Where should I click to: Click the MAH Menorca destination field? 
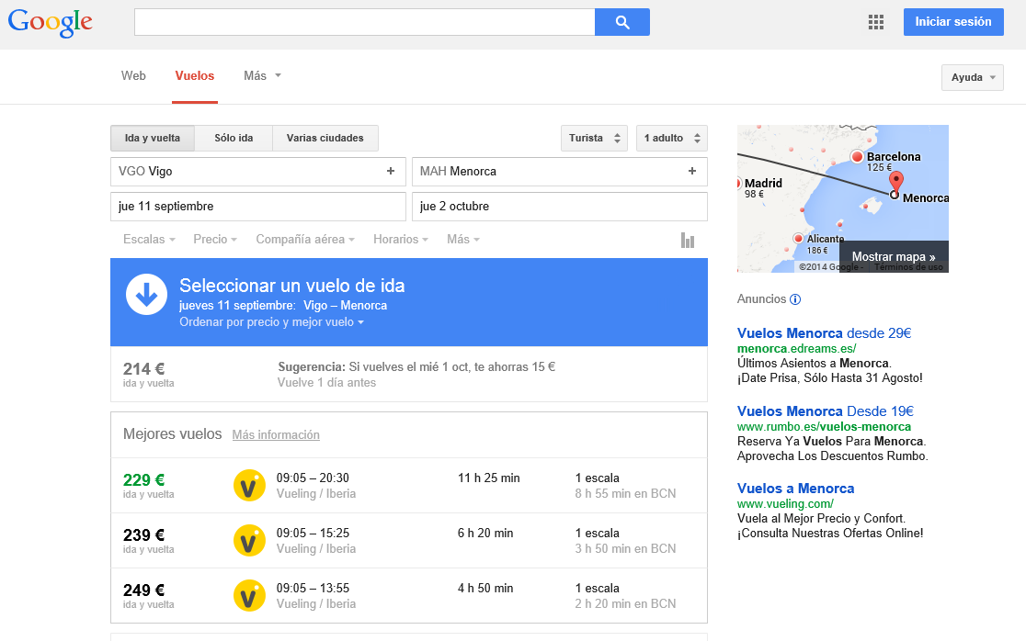click(560, 171)
